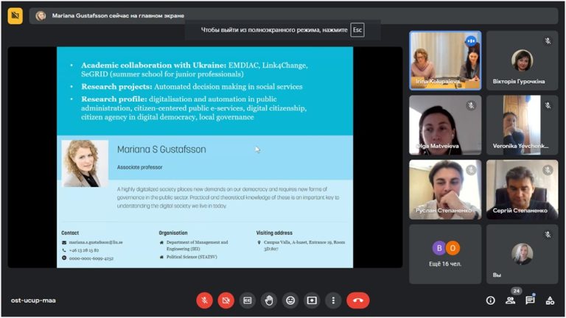566x318 pixels.
Task: Click the email address under Contact in slide
Action: click(96, 242)
